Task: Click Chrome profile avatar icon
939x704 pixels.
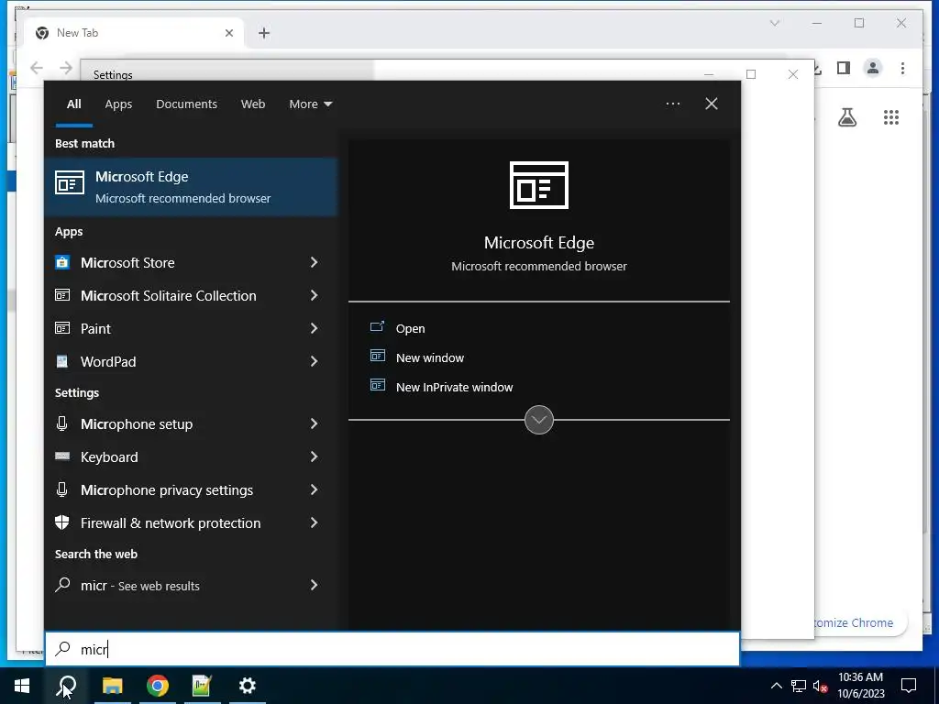Action: click(x=873, y=68)
